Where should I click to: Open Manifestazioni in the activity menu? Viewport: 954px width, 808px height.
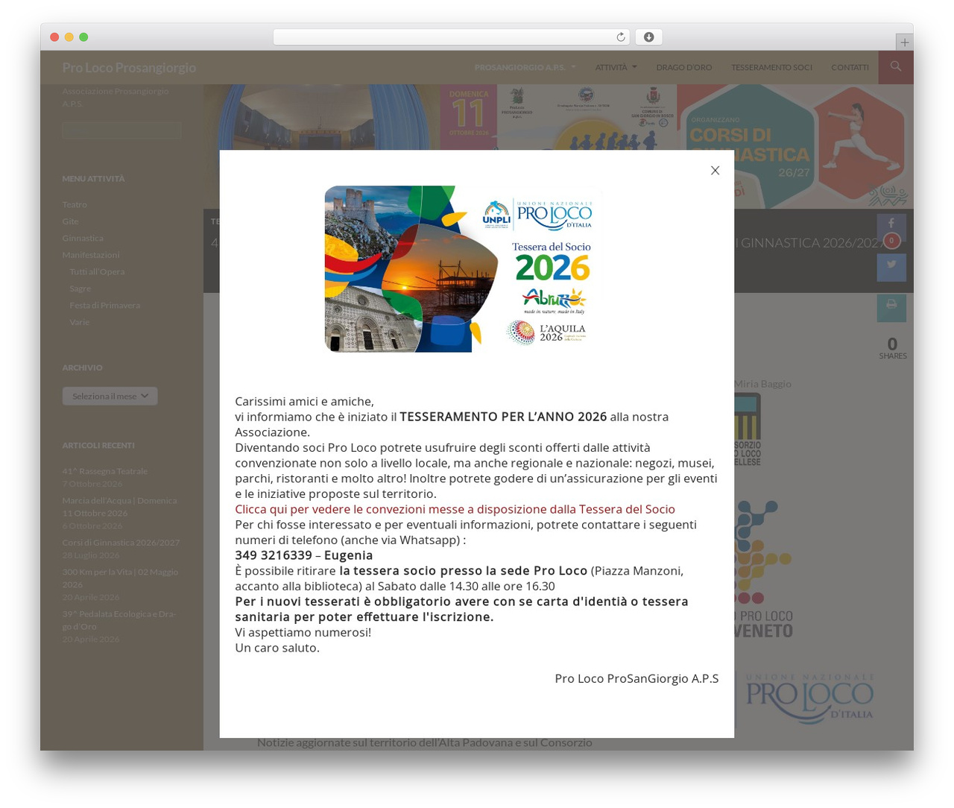click(91, 255)
